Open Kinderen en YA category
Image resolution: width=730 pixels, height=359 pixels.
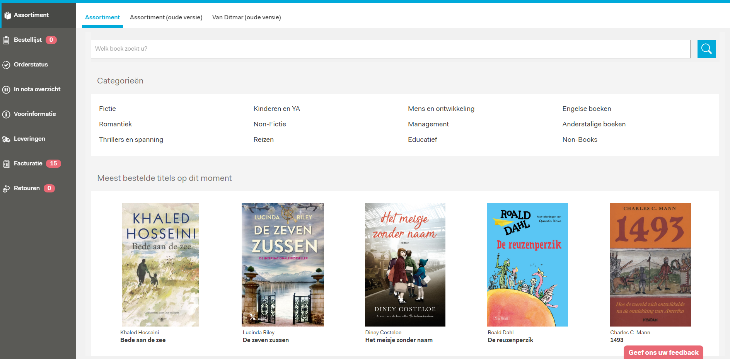tap(277, 109)
